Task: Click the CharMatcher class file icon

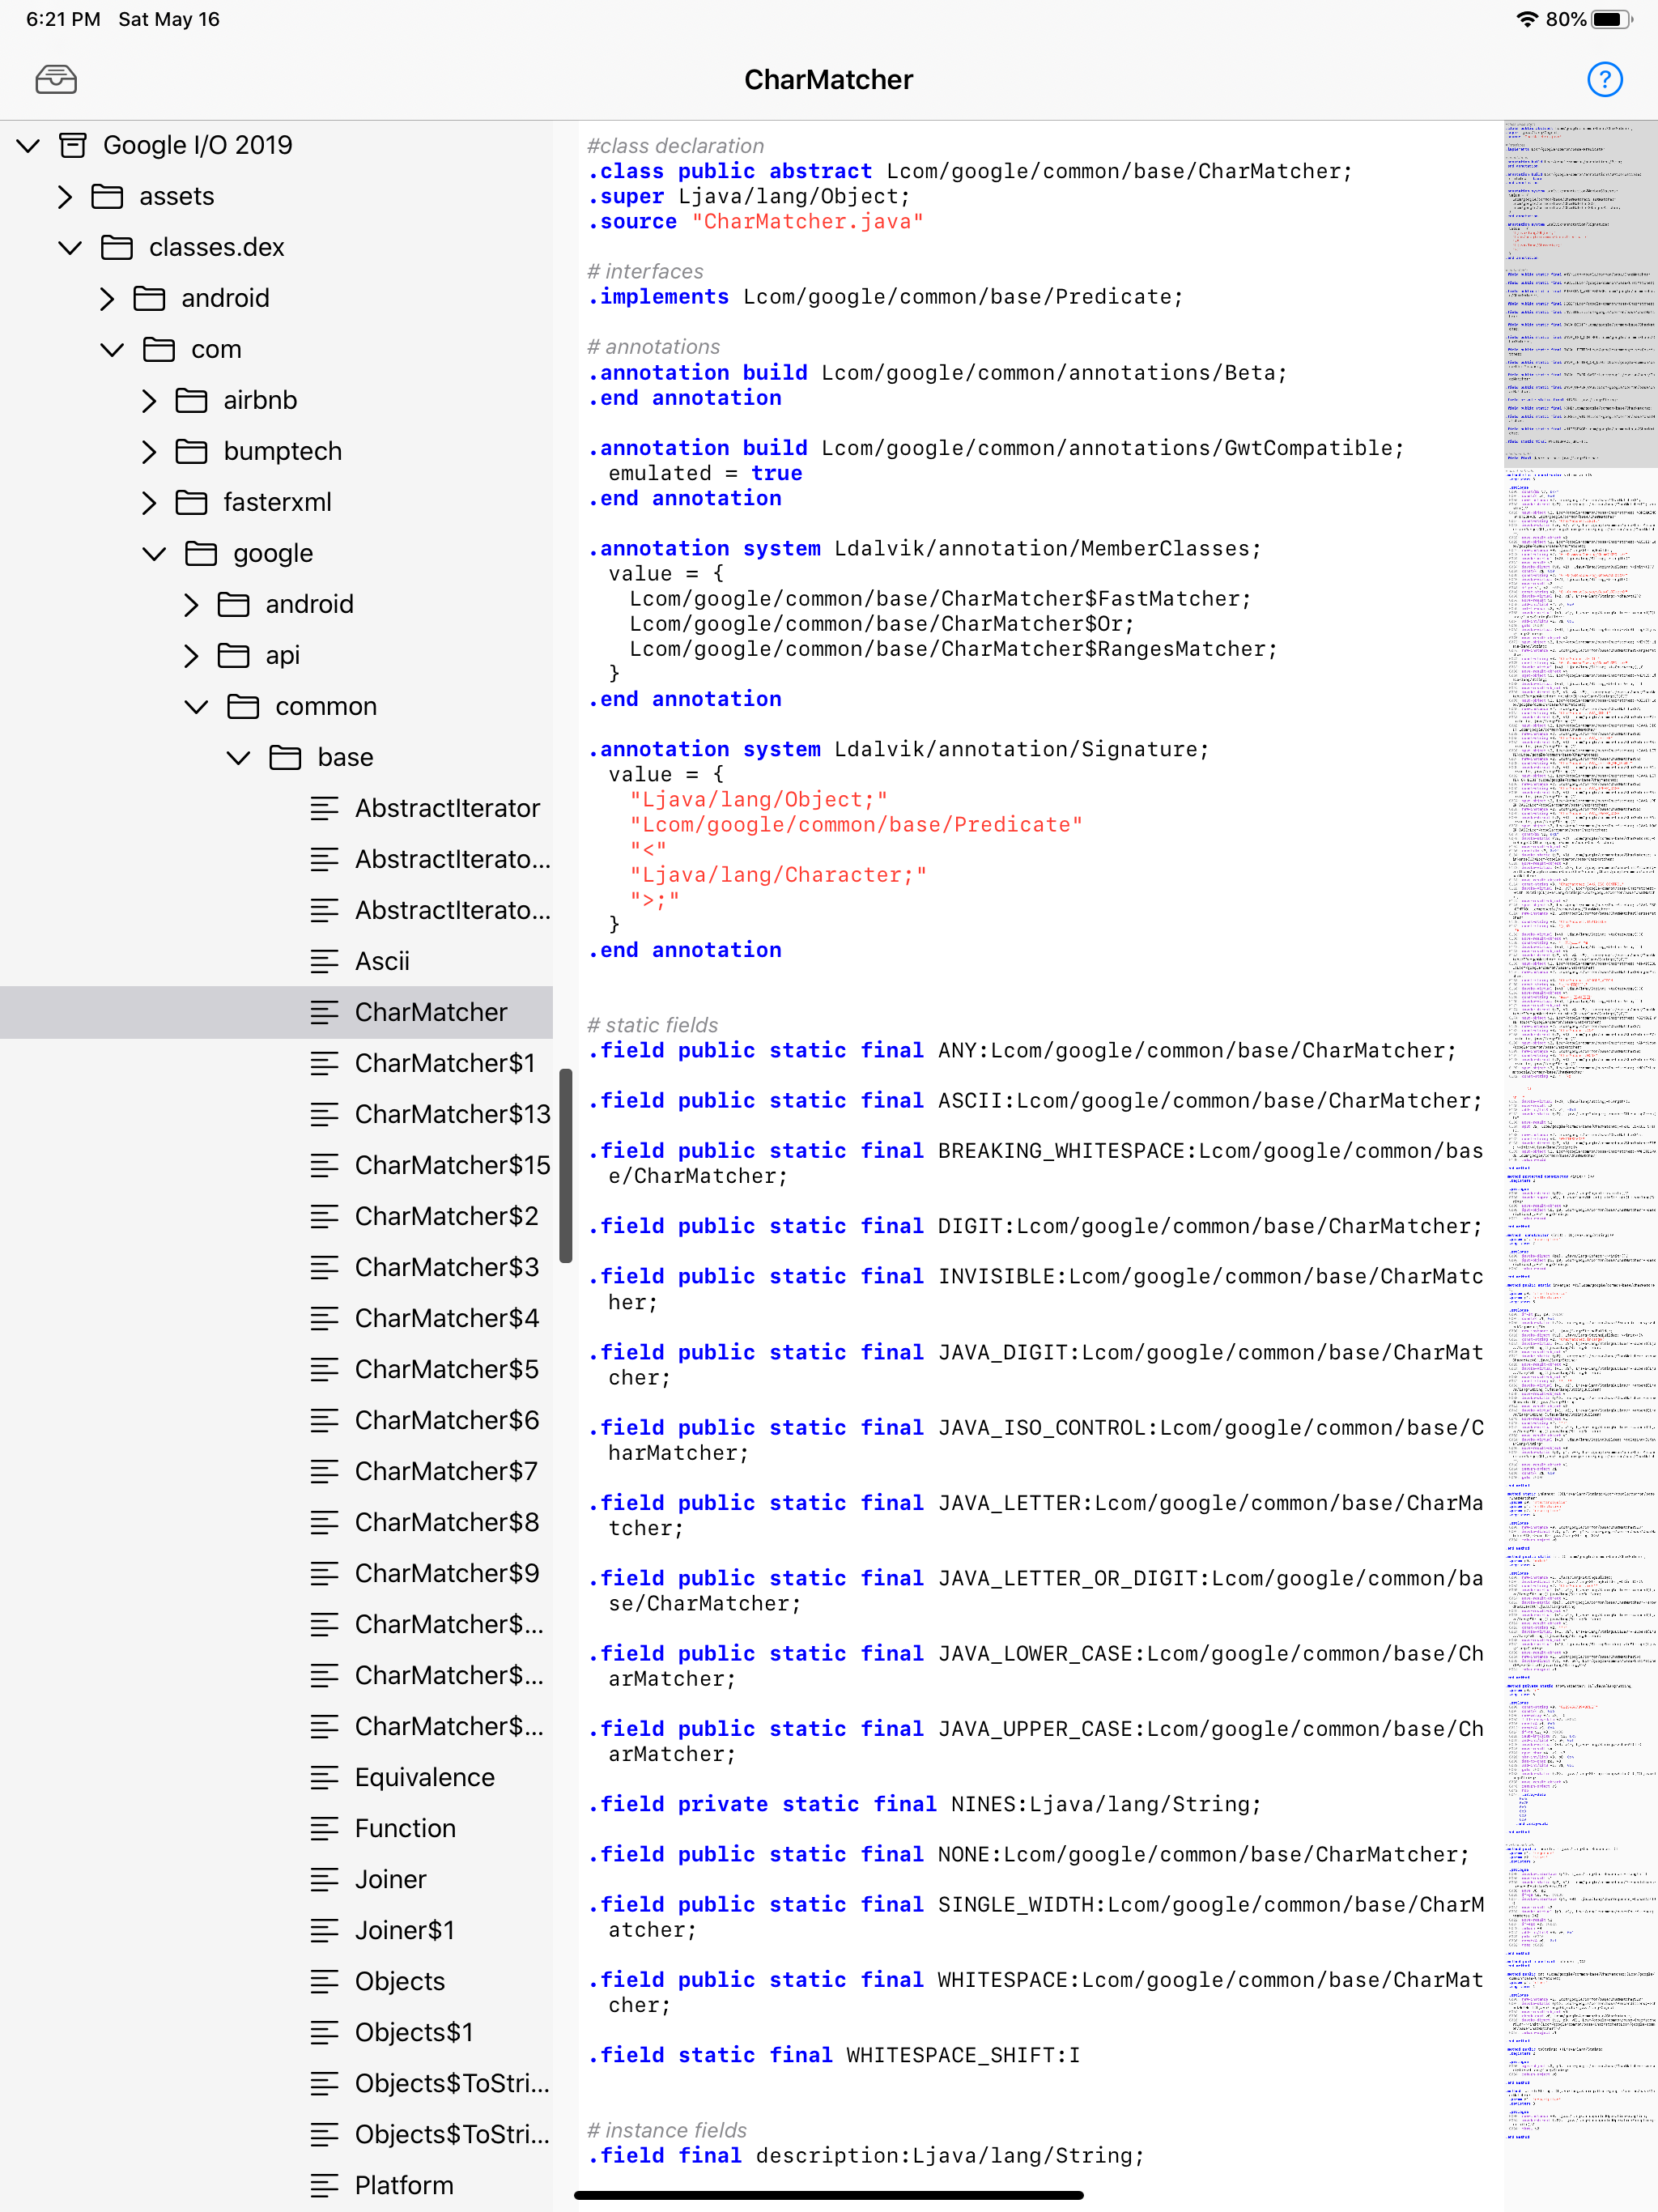Action: [325, 1012]
